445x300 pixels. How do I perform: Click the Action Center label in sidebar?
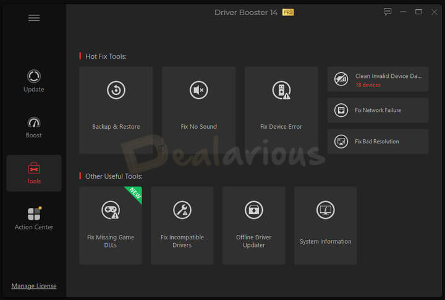coord(34,227)
